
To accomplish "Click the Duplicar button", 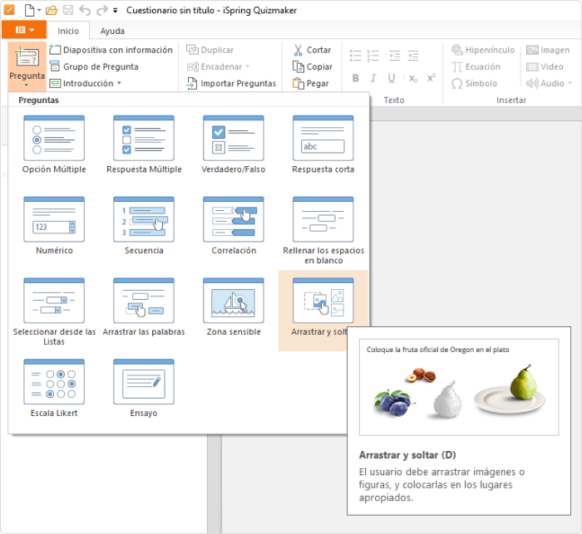I will point(210,50).
